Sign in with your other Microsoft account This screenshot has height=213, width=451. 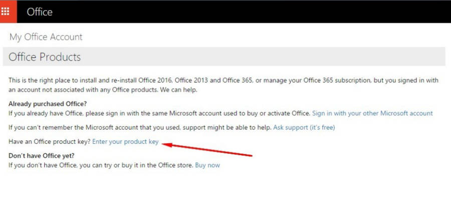[x=372, y=113]
